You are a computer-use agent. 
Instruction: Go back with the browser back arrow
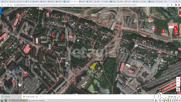(2, 5)
